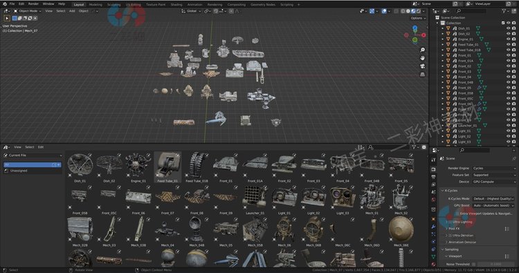Hide Front_03 in viewport with eye icon
Screen dimensions: 519x273
point(508,71)
